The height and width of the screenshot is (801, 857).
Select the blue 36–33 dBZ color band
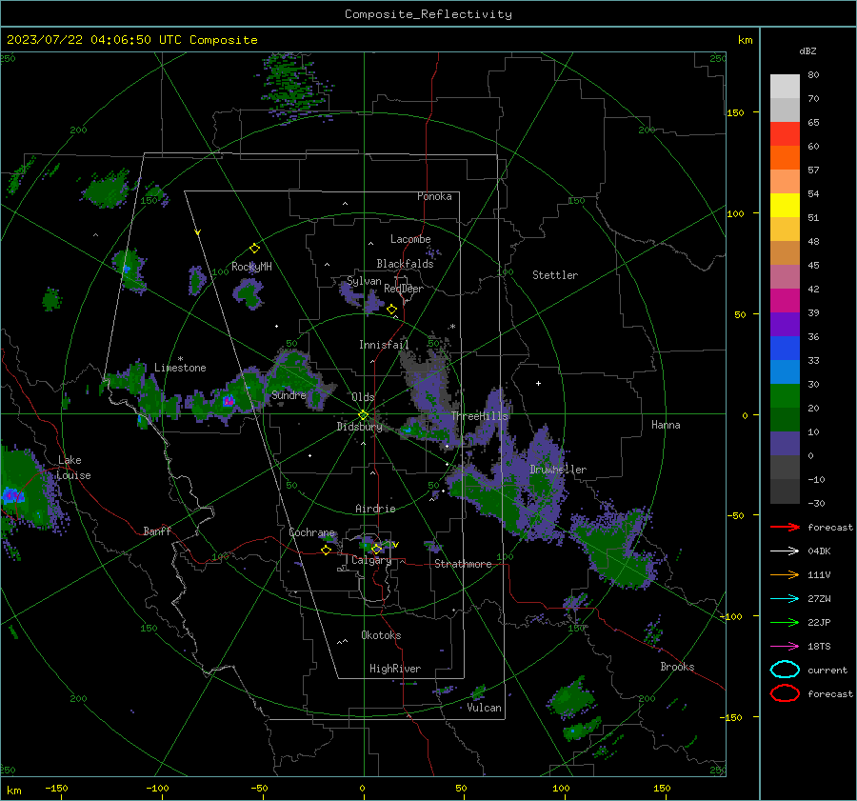(x=785, y=349)
